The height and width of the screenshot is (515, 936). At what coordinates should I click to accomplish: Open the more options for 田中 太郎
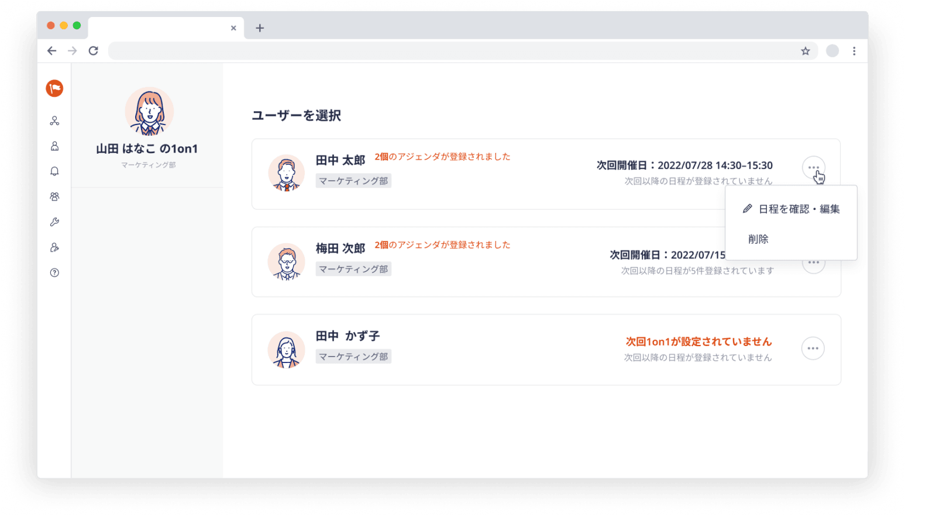point(813,168)
